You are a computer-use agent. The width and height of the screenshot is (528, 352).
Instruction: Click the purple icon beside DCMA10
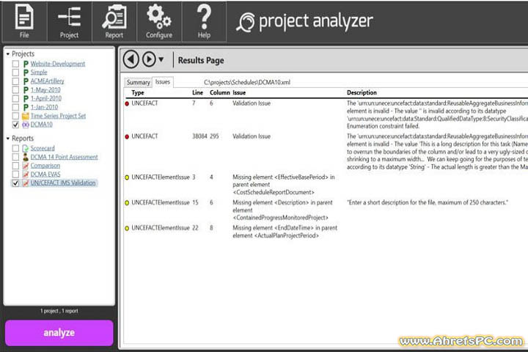26,125
